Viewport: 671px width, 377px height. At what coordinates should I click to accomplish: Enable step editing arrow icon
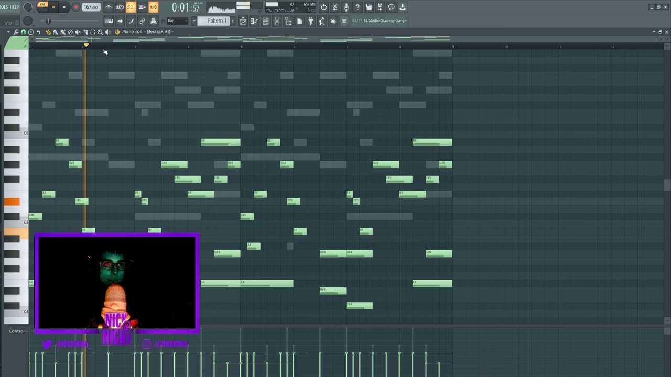coord(120,21)
